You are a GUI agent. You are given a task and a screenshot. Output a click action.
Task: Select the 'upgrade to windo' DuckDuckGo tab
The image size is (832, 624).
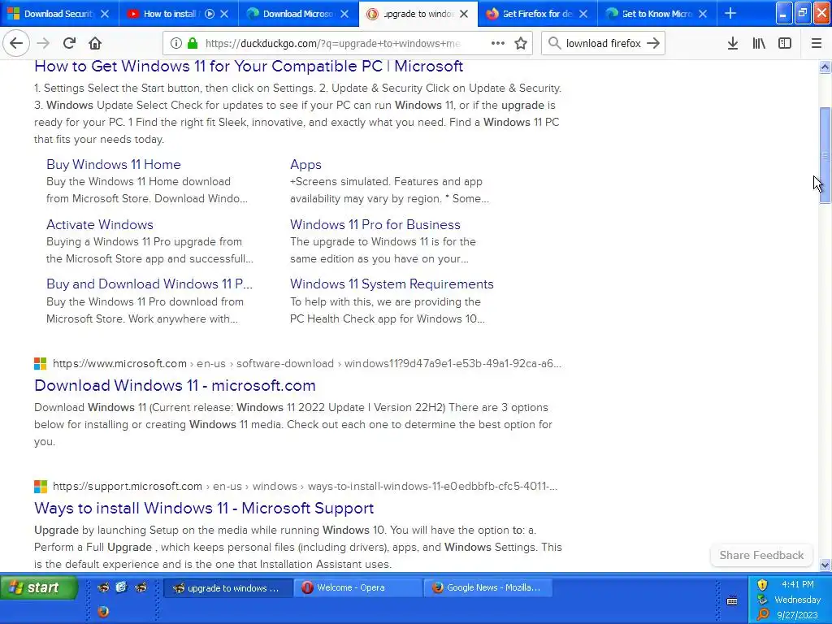pyautogui.click(x=418, y=14)
